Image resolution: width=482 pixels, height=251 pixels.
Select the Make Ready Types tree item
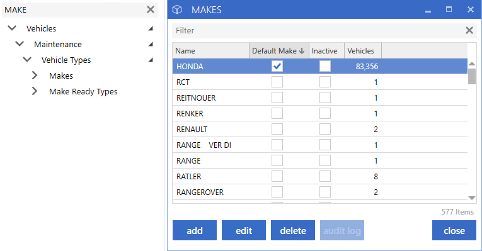(x=83, y=91)
